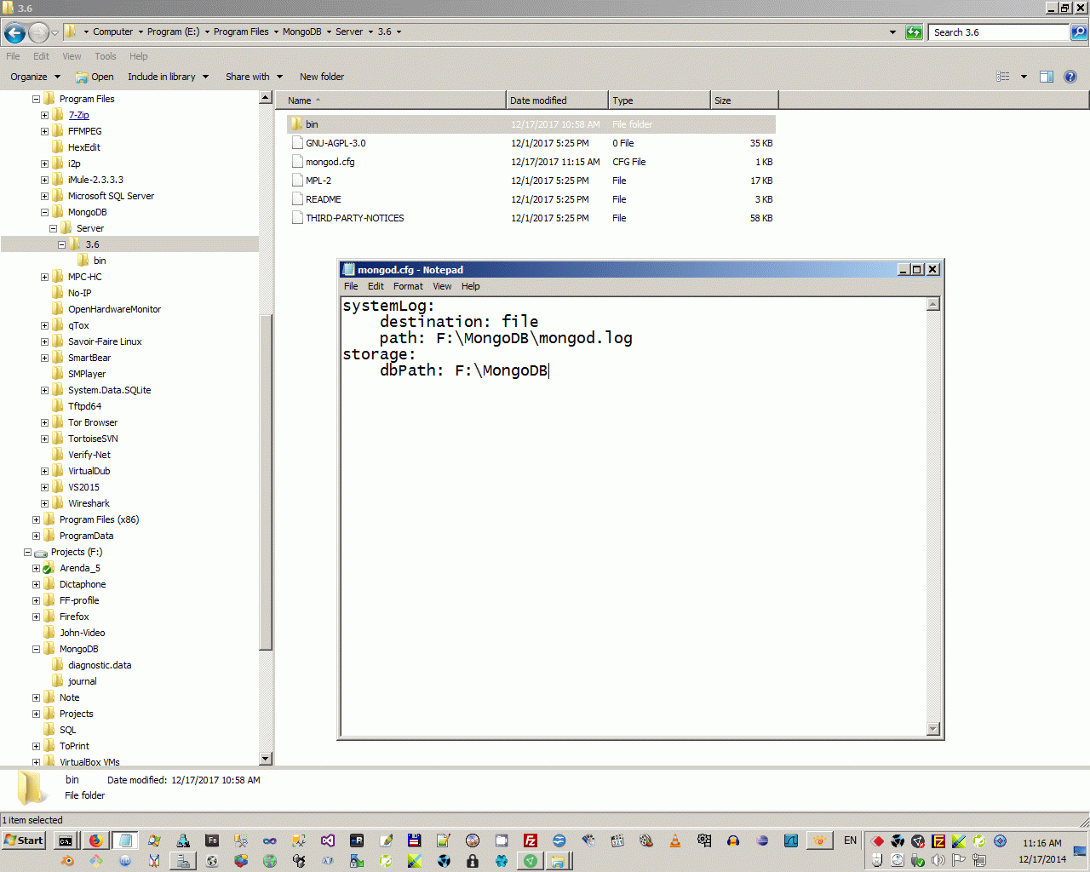Open the Organize dropdown
The width and height of the screenshot is (1090, 872).
[x=35, y=77]
